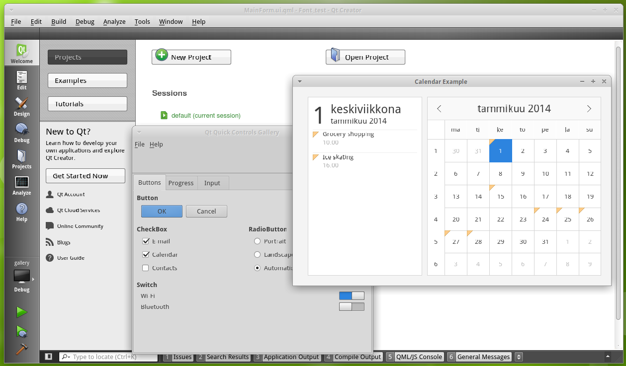
Task: Select January 24 in calendar
Action: 545,220
